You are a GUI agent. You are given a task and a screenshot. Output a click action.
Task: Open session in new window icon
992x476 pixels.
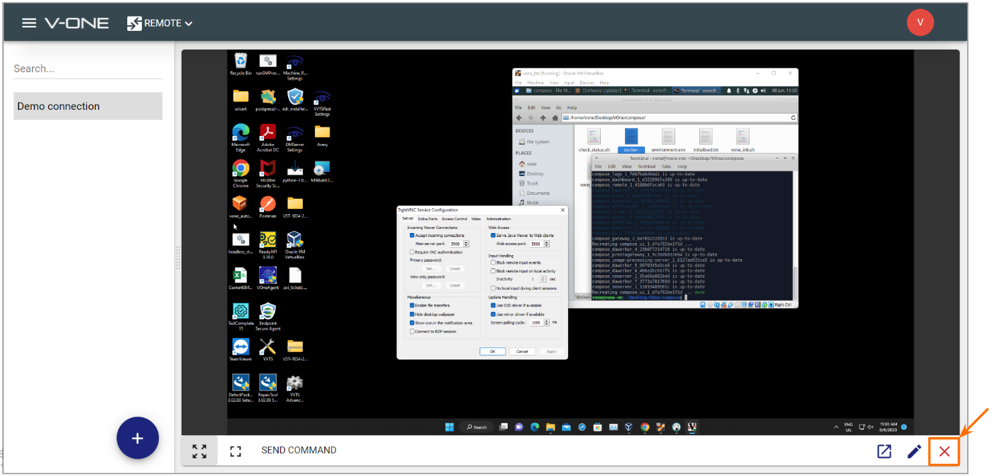click(x=884, y=451)
